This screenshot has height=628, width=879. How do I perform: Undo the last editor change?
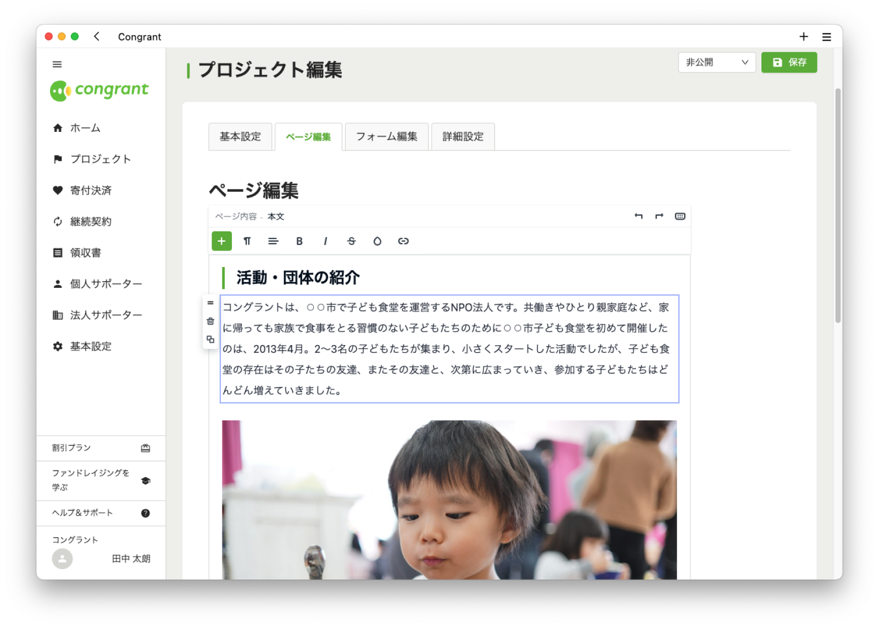(x=638, y=216)
